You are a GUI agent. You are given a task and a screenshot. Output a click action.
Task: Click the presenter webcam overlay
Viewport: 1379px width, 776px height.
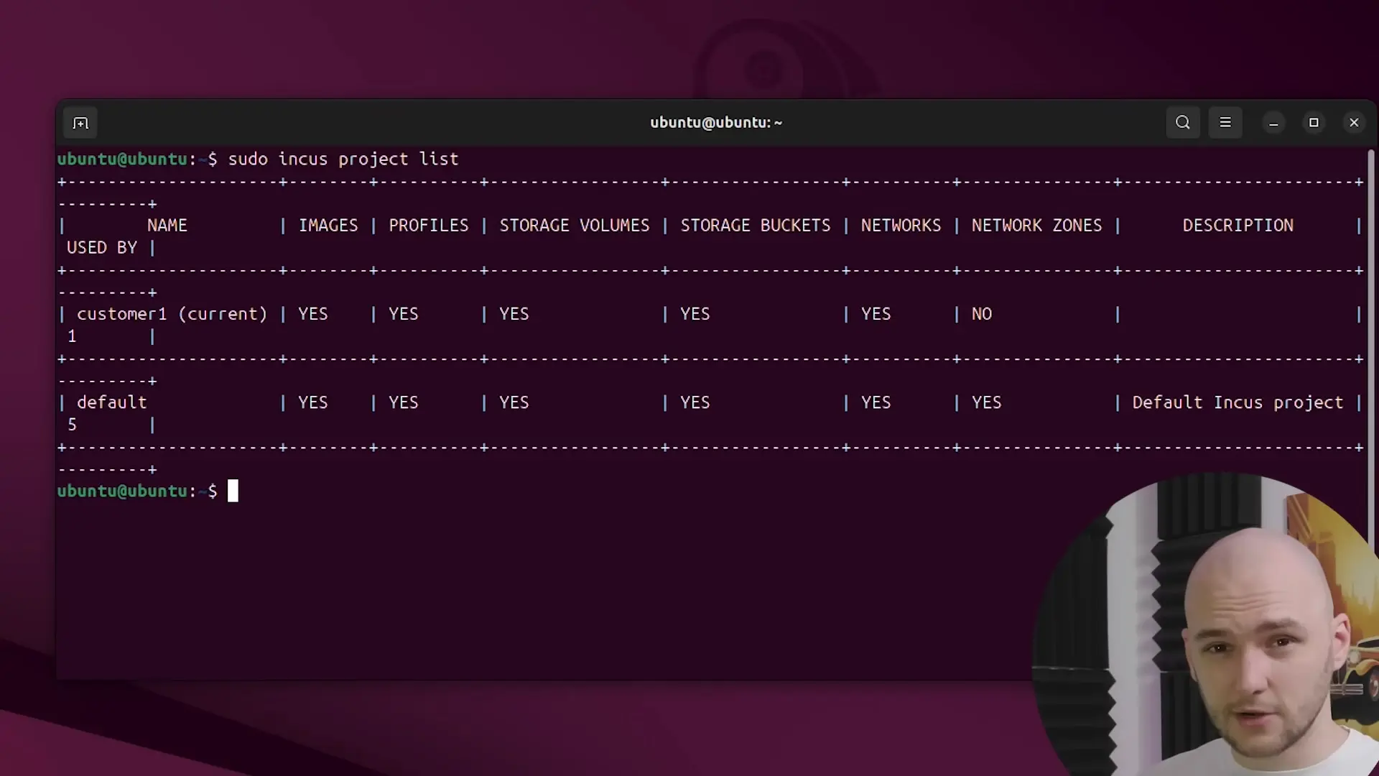coord(1207,624)
